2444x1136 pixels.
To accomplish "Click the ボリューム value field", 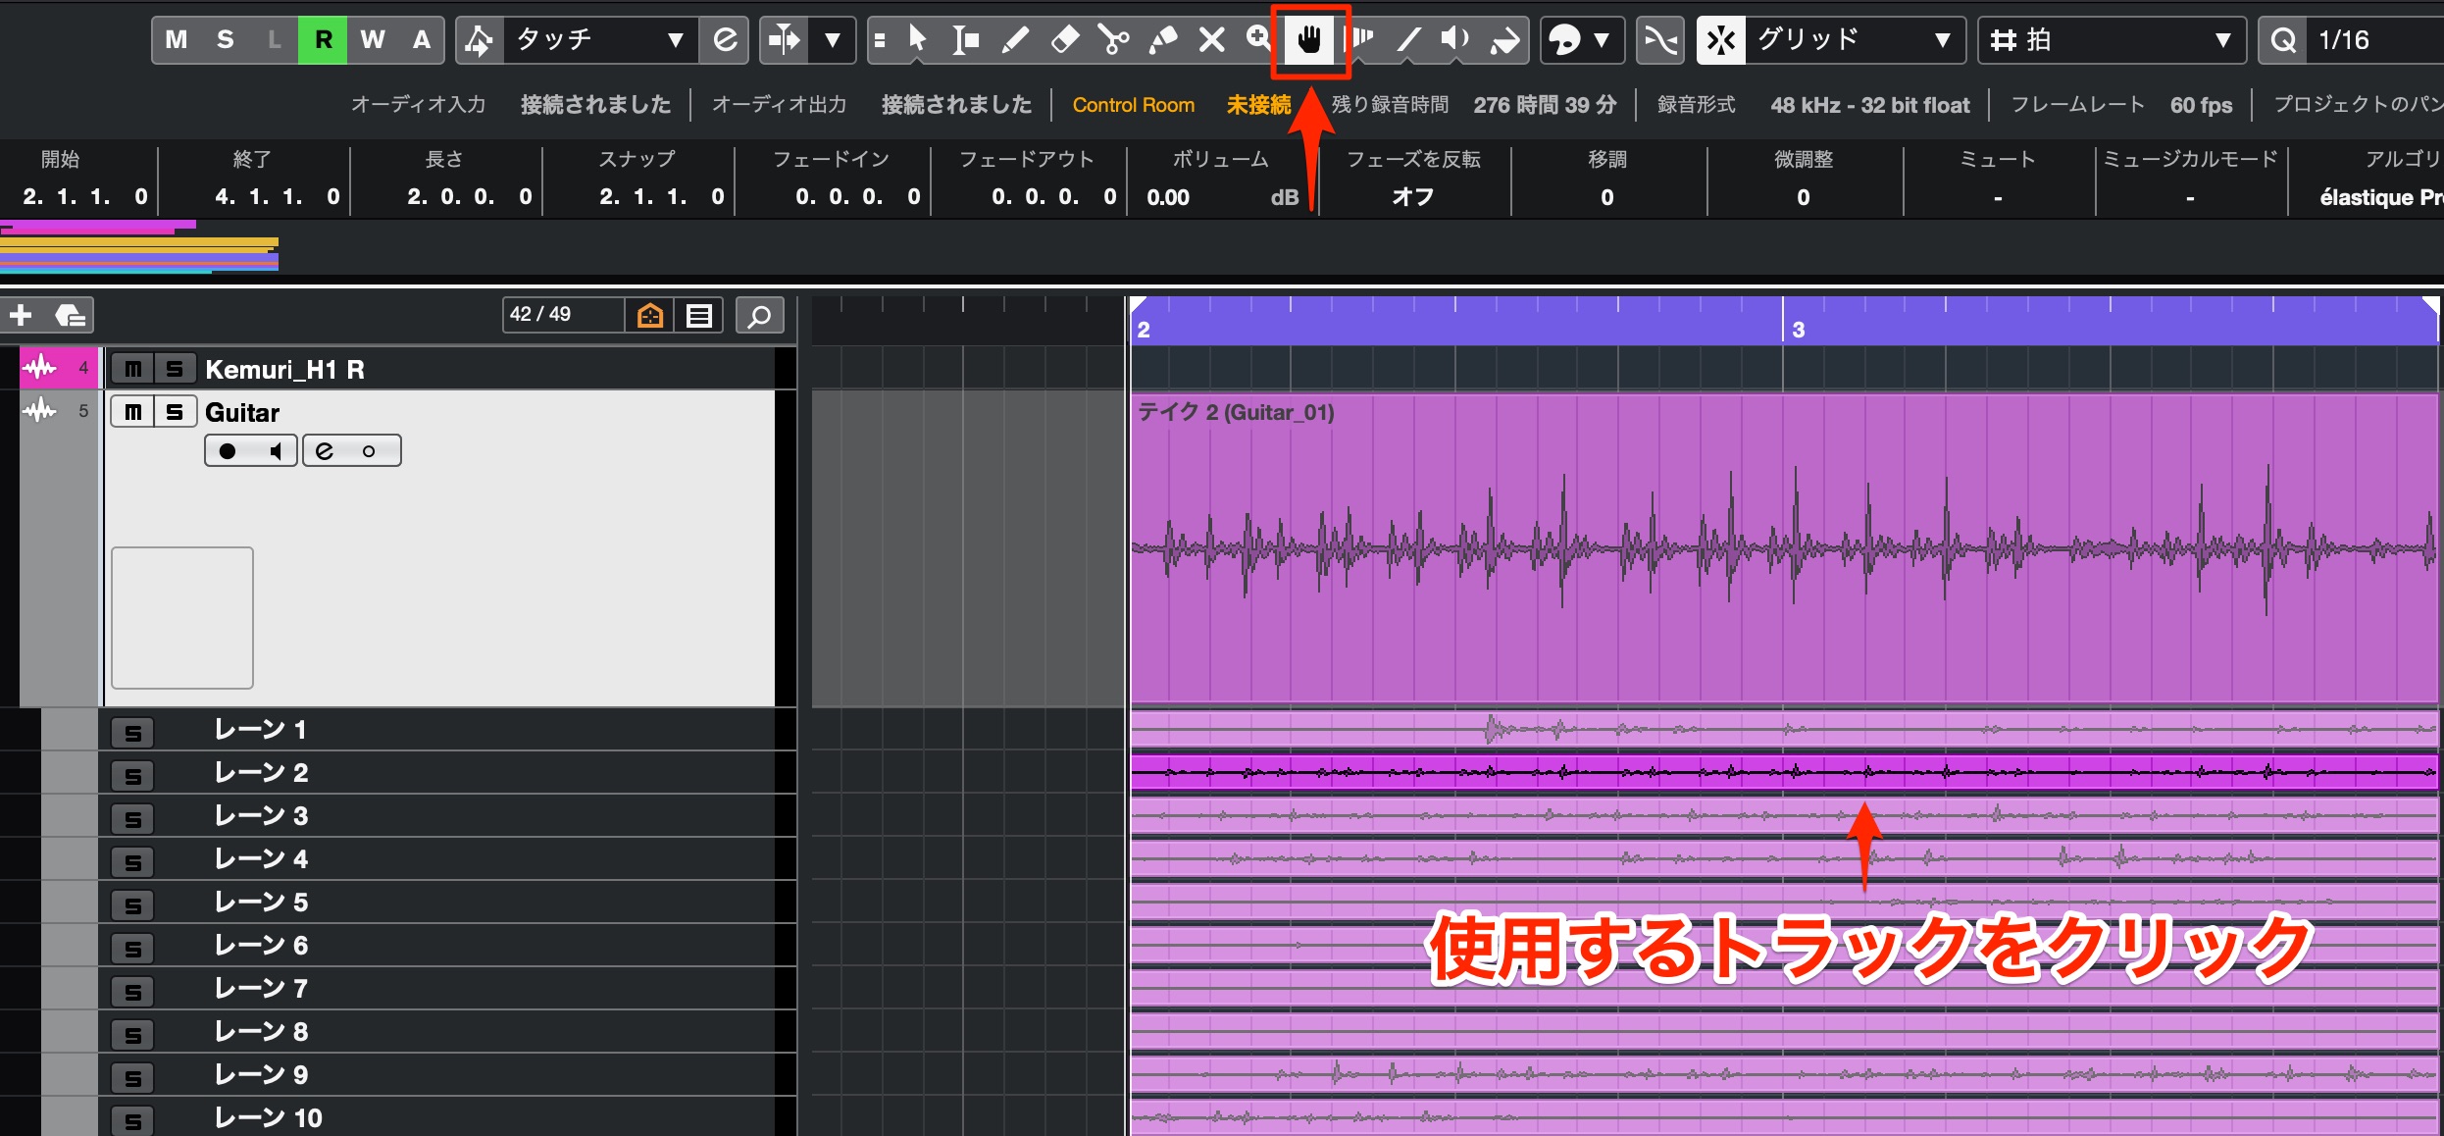I will [1222, 197].
